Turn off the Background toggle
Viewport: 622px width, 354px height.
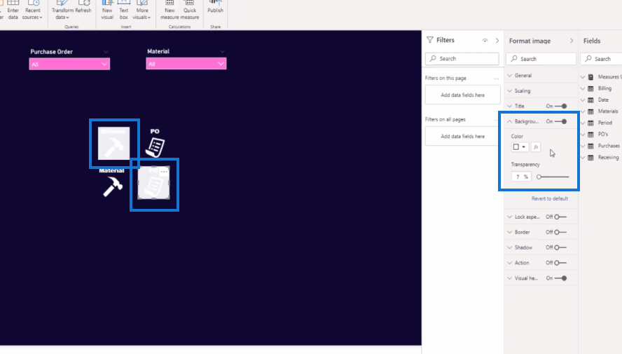tap(561, 121)
